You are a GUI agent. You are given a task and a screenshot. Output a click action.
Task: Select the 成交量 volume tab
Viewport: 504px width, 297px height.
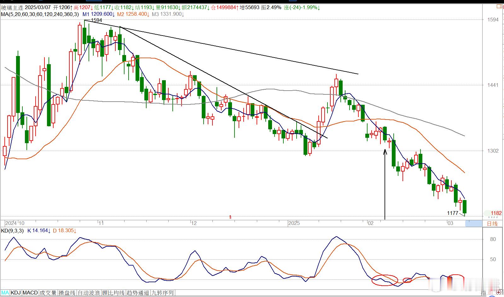(48, 293)
